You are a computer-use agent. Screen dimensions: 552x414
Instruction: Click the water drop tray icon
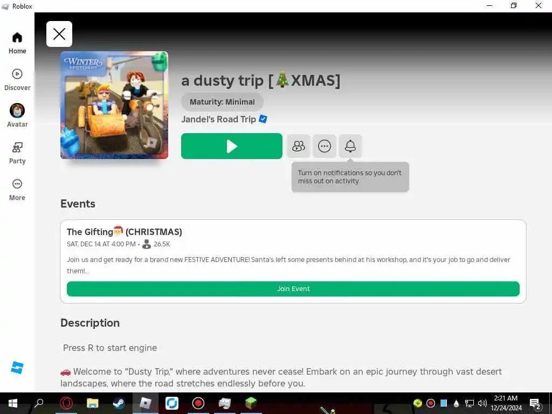coord(456,403)
